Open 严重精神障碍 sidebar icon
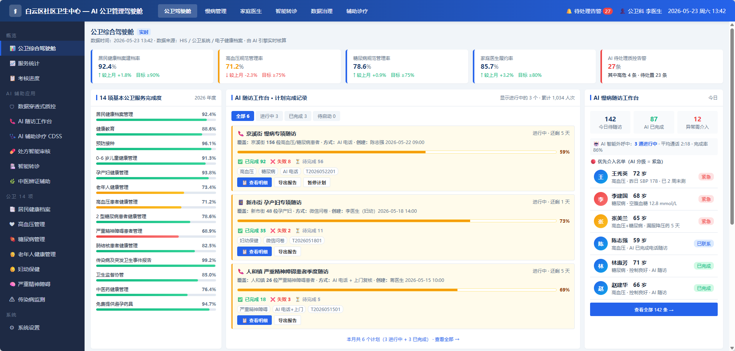 pos(12,284)
